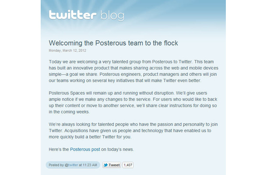Open the post title "Welcoming the Posterous team"
This screenshot has width=267, height=175.
pos(113,43)
